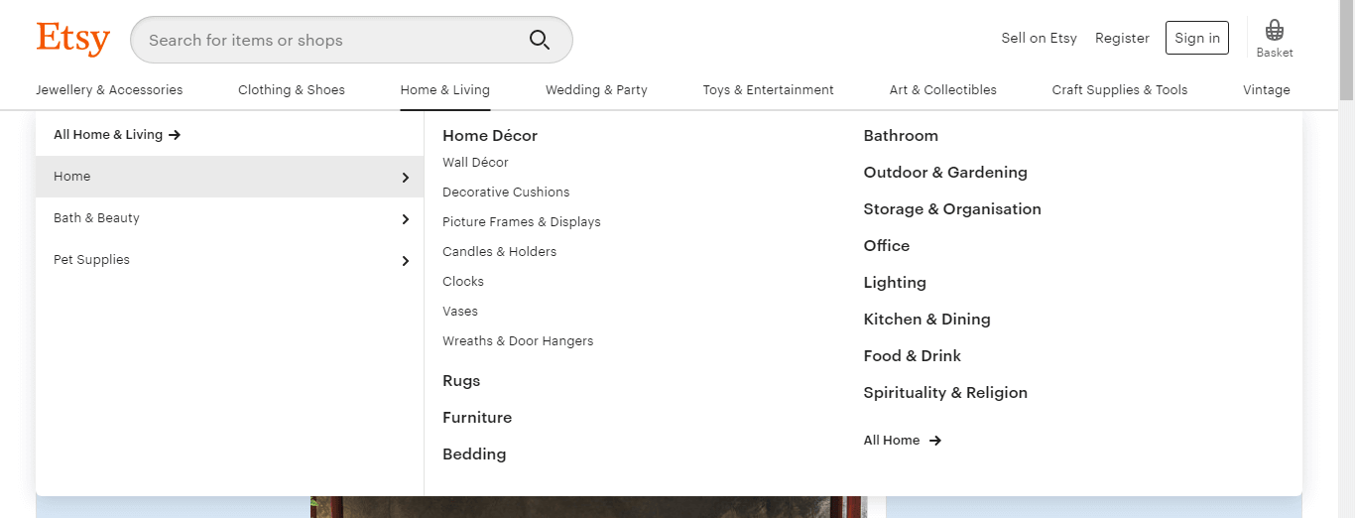Click the arrow next to All Home & Living
Screen dimensions: 1355x518
pos(175,135)
